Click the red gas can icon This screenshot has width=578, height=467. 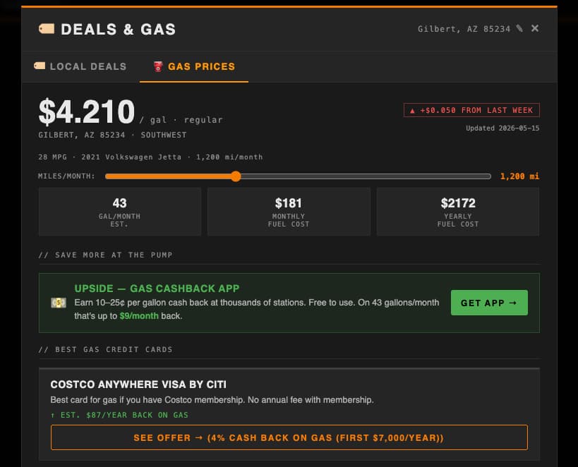[158, 66]
